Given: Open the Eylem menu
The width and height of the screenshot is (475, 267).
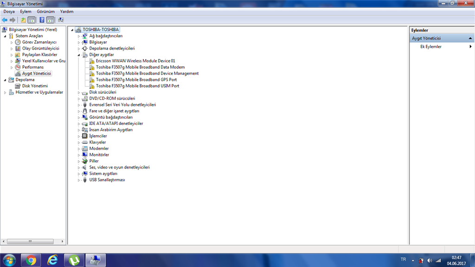Looking at the screenshot, I should [26, 12].
